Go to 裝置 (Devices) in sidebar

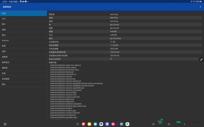pos(24,46)
